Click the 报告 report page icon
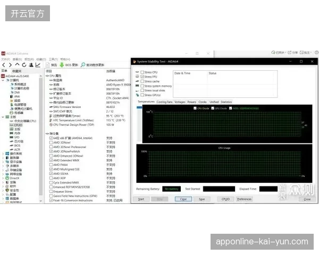 click(x=48, y=65)
